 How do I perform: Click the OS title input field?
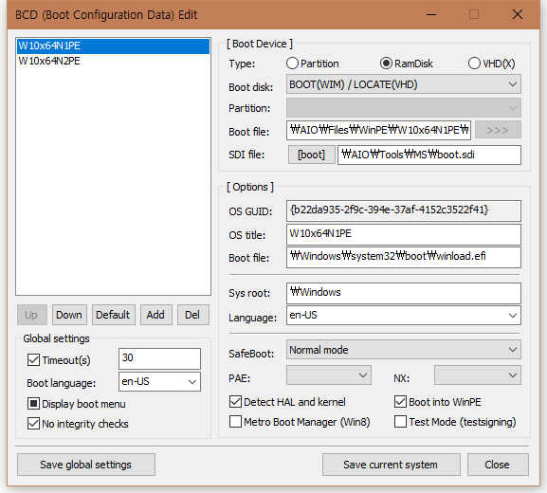coord(404,234)
